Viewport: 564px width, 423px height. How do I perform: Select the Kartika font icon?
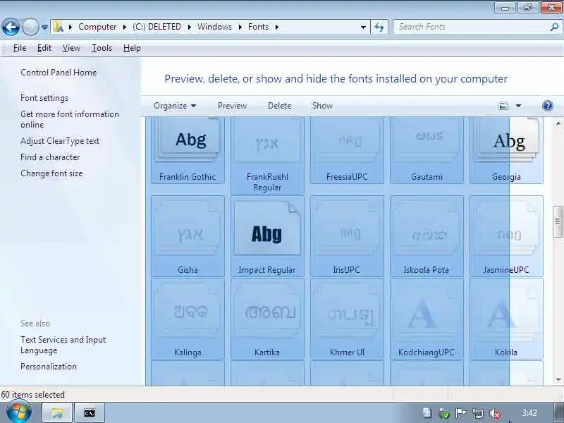(267, 319)
